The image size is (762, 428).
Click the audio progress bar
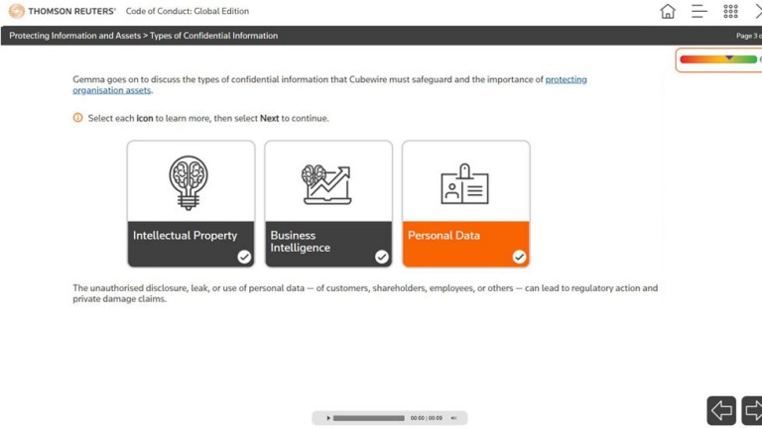pos(368,418)
